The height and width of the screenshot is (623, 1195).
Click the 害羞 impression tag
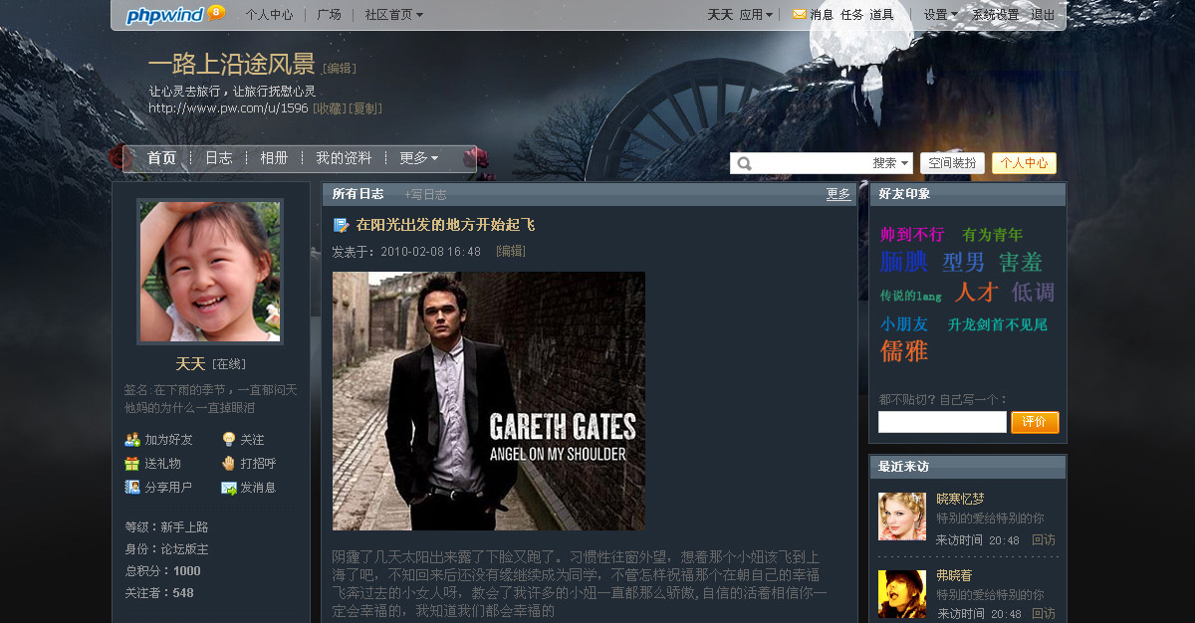click(1021, 262)
